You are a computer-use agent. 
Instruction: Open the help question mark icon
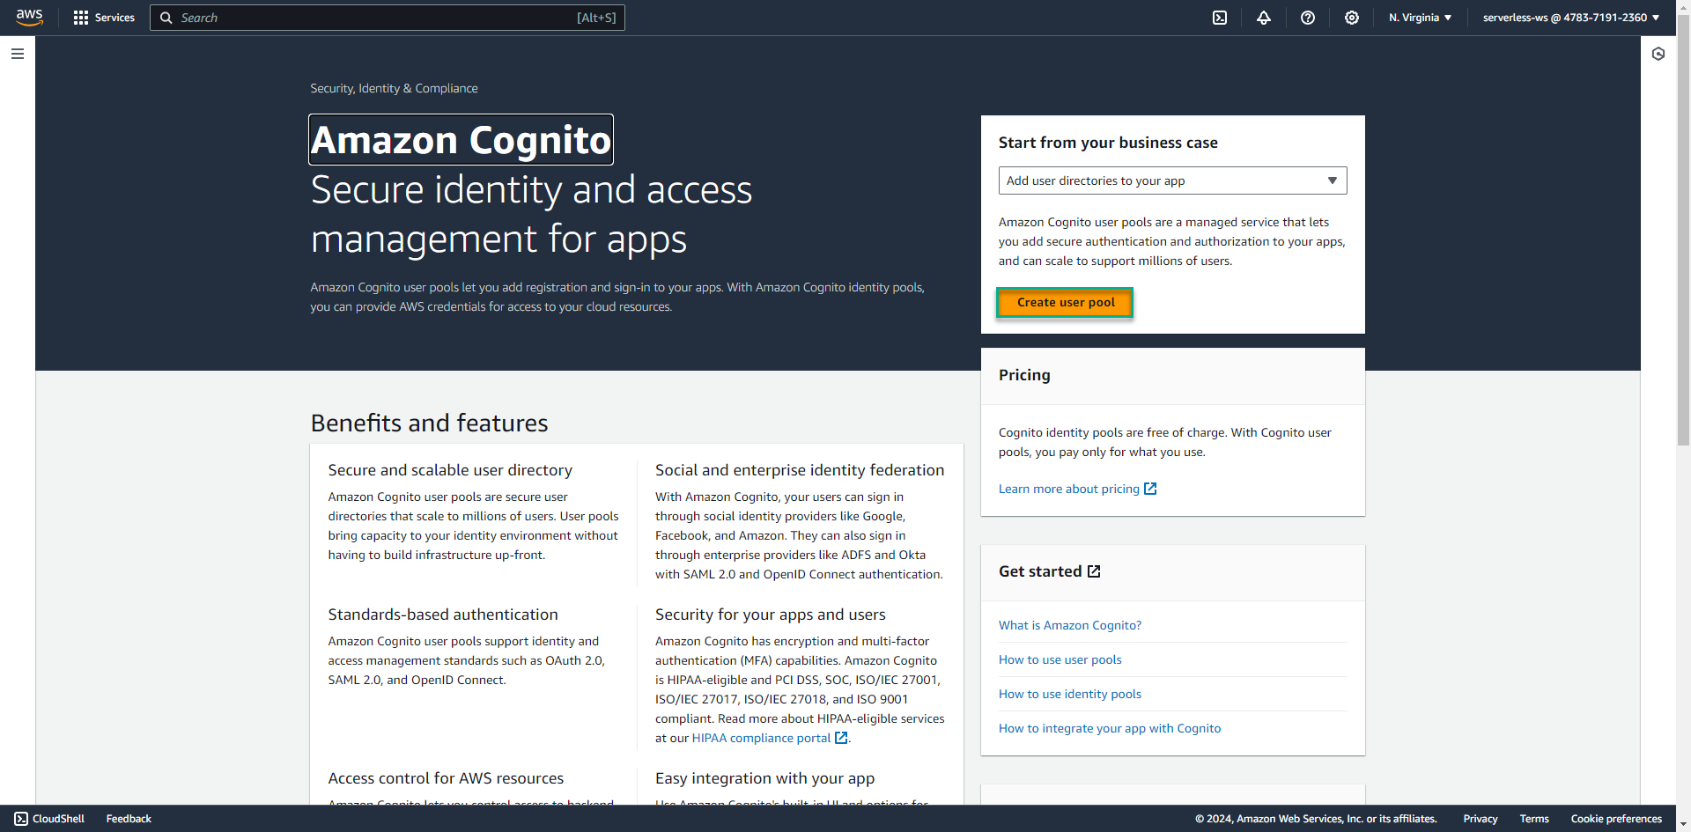coord(1308,18)
